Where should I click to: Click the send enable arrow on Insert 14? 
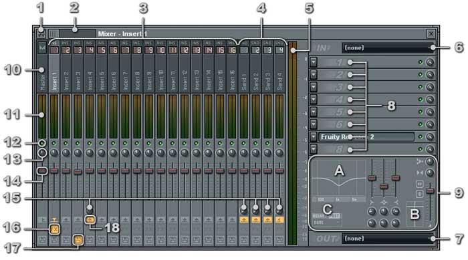click(x=209, y=220)
